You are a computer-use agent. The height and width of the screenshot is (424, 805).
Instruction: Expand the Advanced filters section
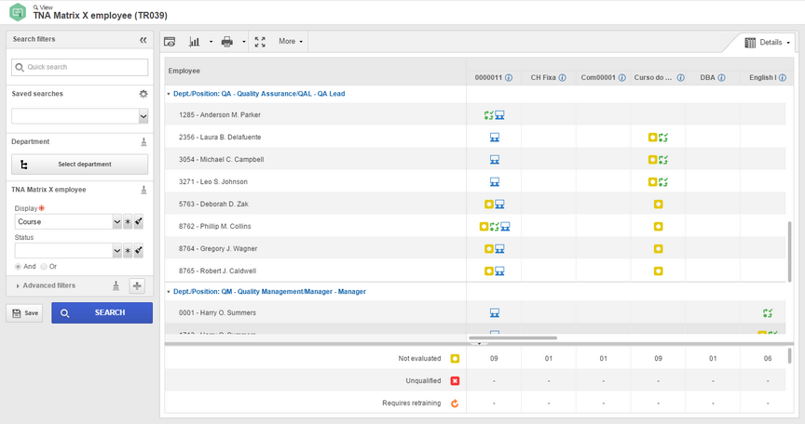[46, 285]
